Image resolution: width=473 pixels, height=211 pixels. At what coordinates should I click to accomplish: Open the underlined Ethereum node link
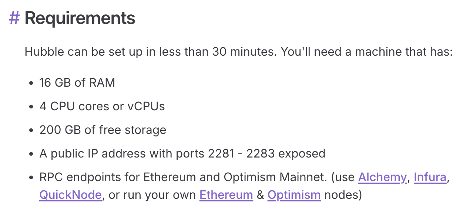(x=226, y=194)
